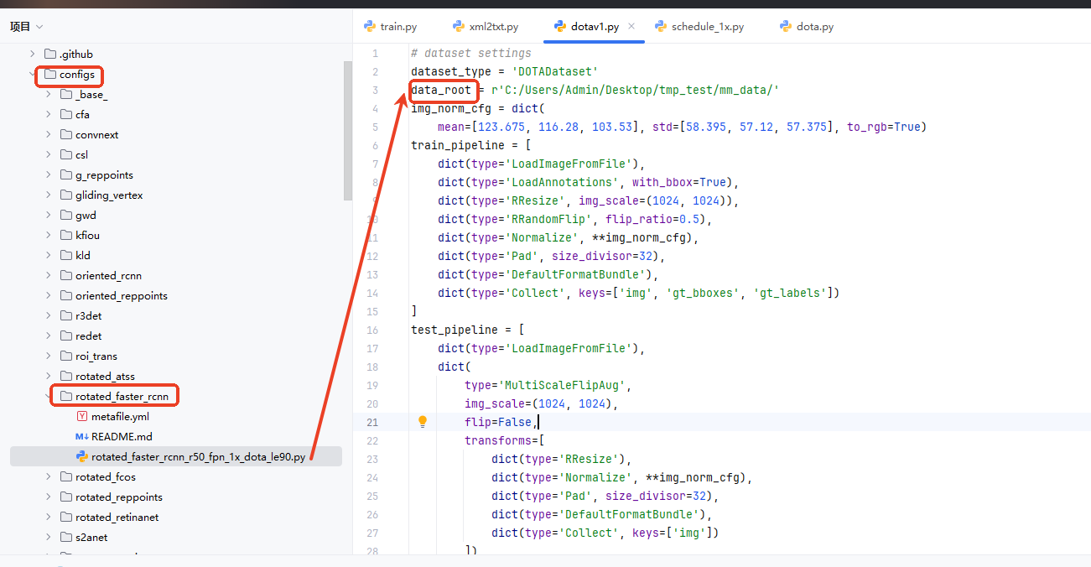Select the rotated_faster_rcnn folder row
The image size is (1091, 567).
coord(176,396)
